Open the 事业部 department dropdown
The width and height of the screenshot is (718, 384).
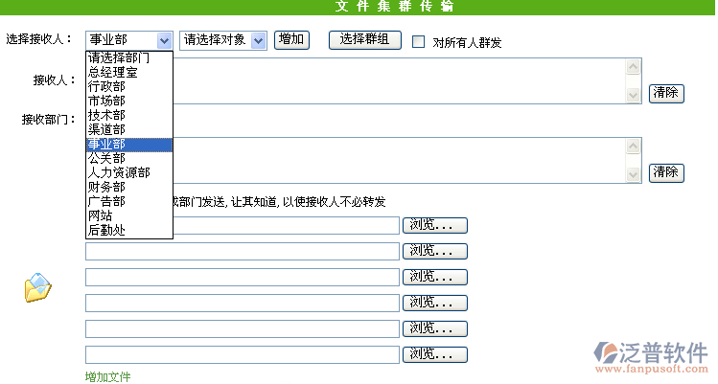click(x=129, y=40)
